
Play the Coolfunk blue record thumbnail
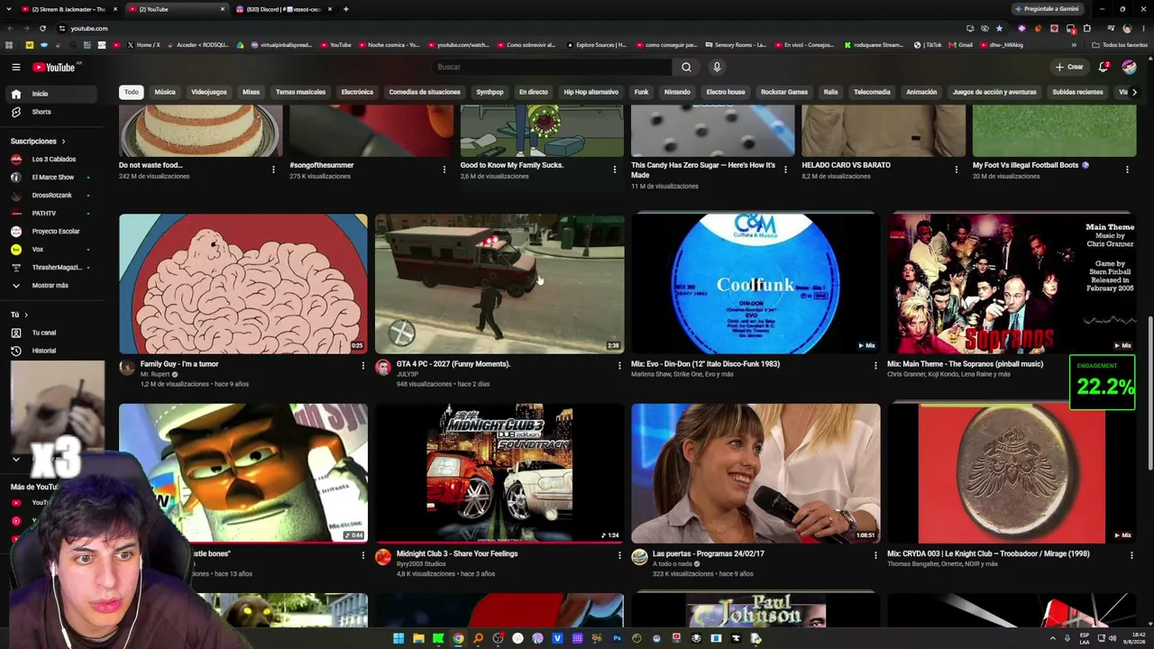coord(756,284)
